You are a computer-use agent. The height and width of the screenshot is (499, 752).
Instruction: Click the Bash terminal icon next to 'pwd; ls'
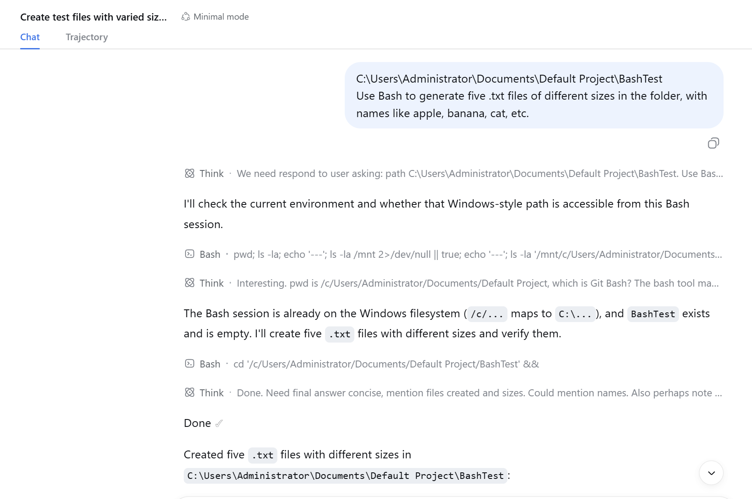189,254
